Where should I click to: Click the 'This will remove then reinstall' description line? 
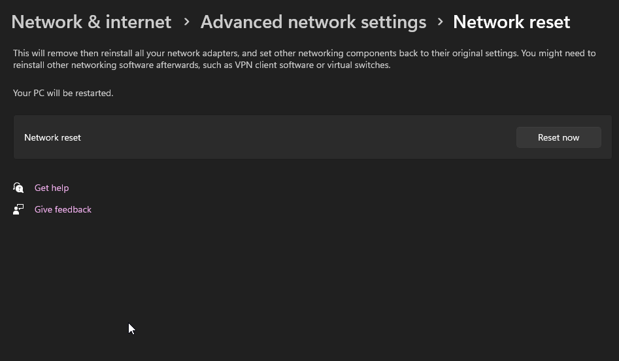(x=305, y=54)
